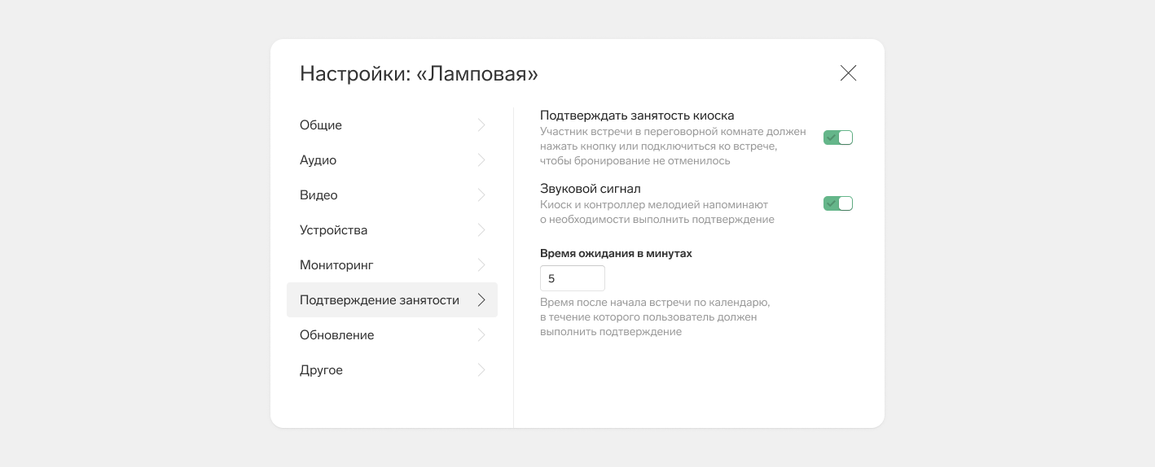
Task: Click description starting with Участник встречи
Action: pos(673,146)
